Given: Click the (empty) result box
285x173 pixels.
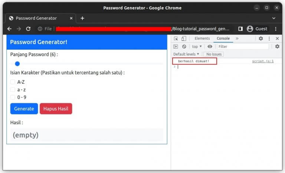Looking at the screenshot, I should click(87, 135).
